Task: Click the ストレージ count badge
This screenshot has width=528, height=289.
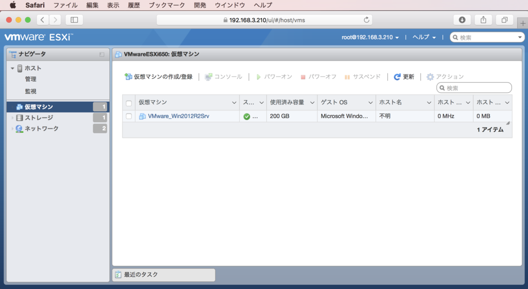Action: pyautogui.click(x=100, y=118)
